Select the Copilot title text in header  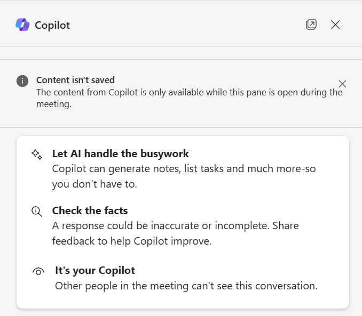[52, 25]
